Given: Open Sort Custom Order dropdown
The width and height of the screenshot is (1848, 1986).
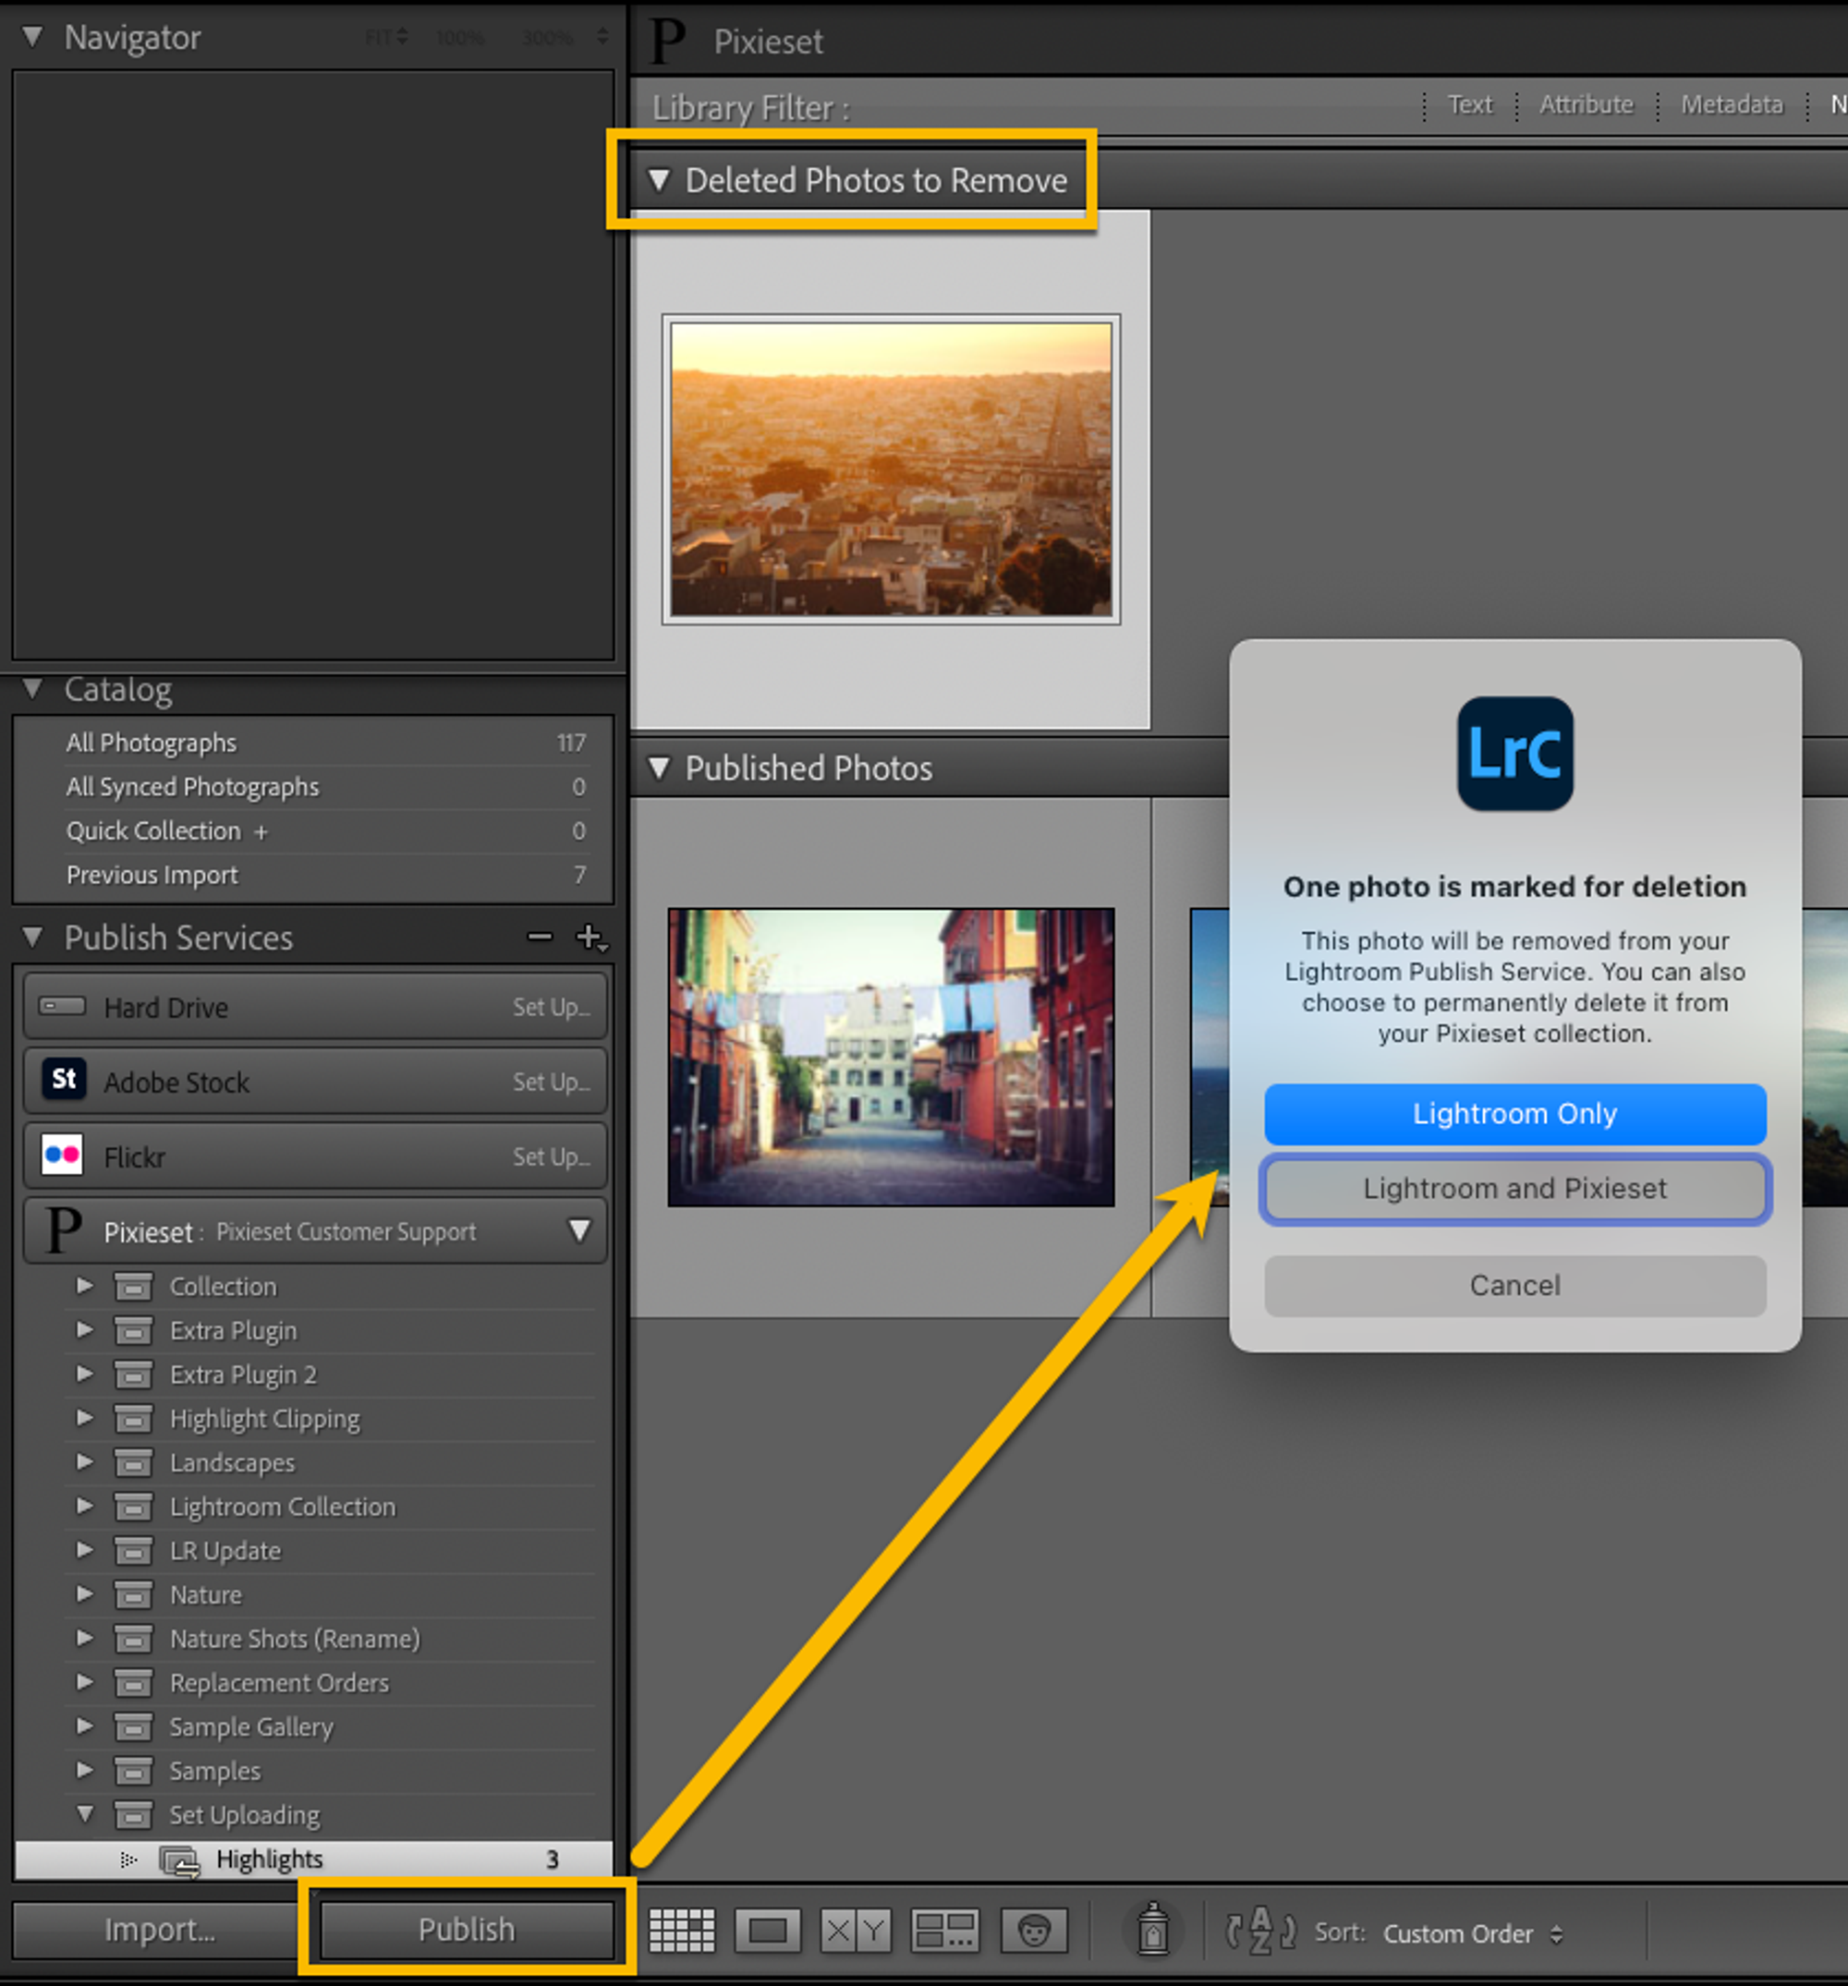Looking at the screenshot, I should pos(1471,1934).
